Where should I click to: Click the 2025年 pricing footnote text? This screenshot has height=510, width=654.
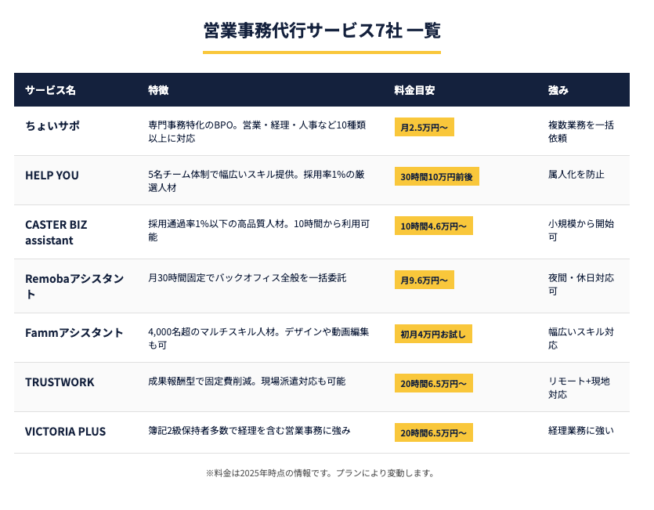pos(320,473)
